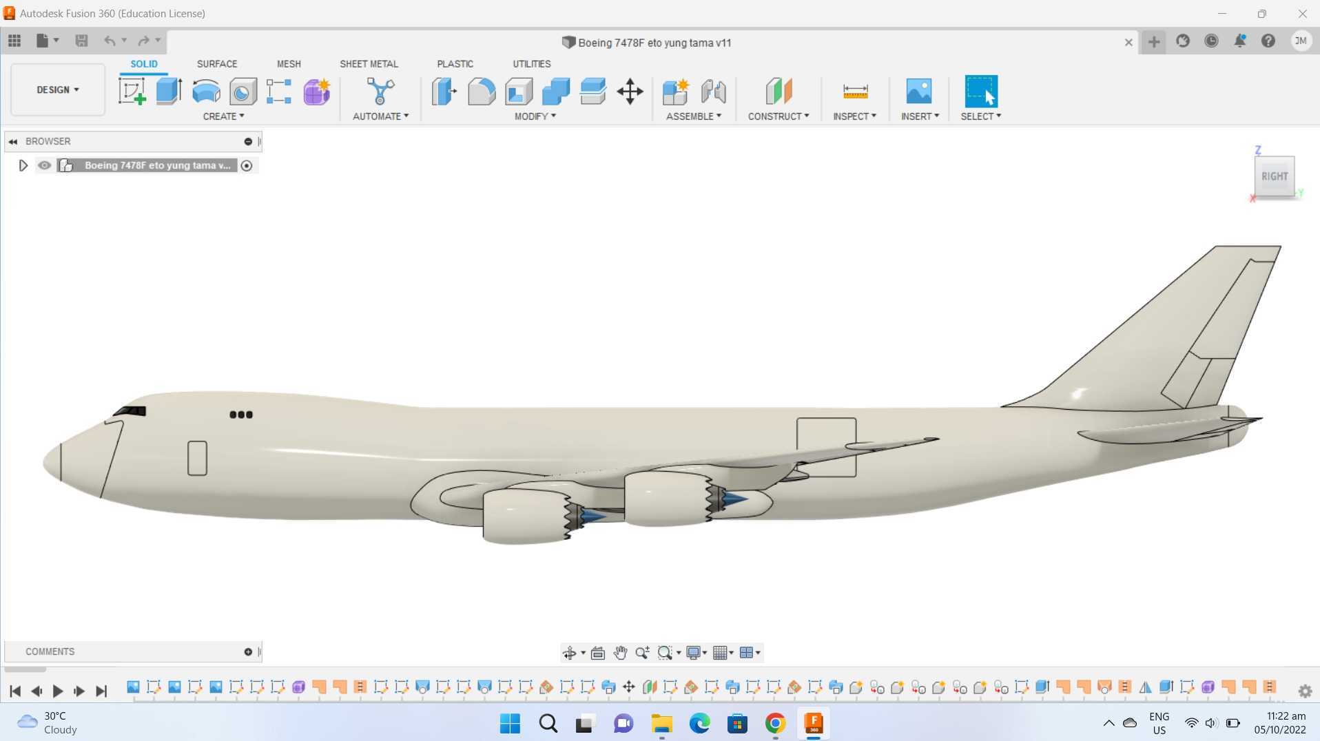Jump to timeline beginning

point(15,691)
